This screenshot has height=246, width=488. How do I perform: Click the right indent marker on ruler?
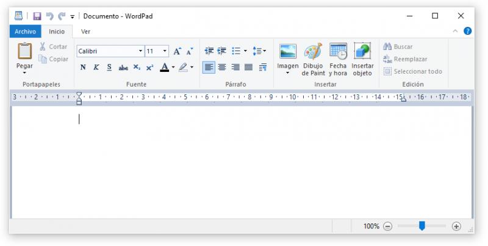click(403, 99)
